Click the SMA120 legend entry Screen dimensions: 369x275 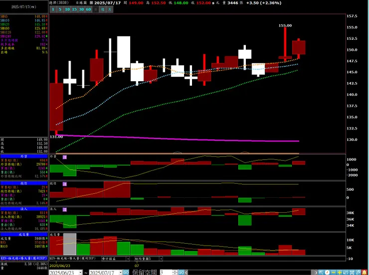pos(24,32)
